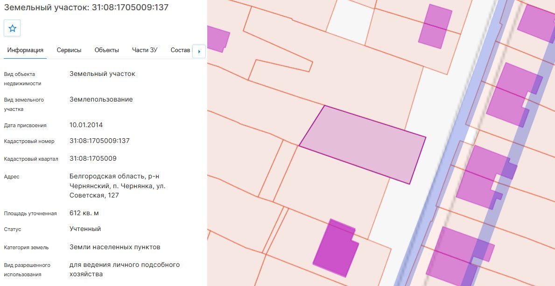Click the status value Учтенный
The width and height of the screenshot is (555, 286).
(x=85, y=229)
